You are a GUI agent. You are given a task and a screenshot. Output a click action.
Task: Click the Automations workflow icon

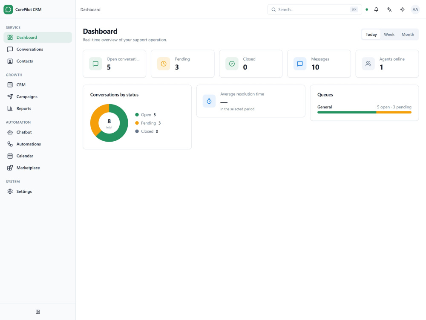point(10,144)
